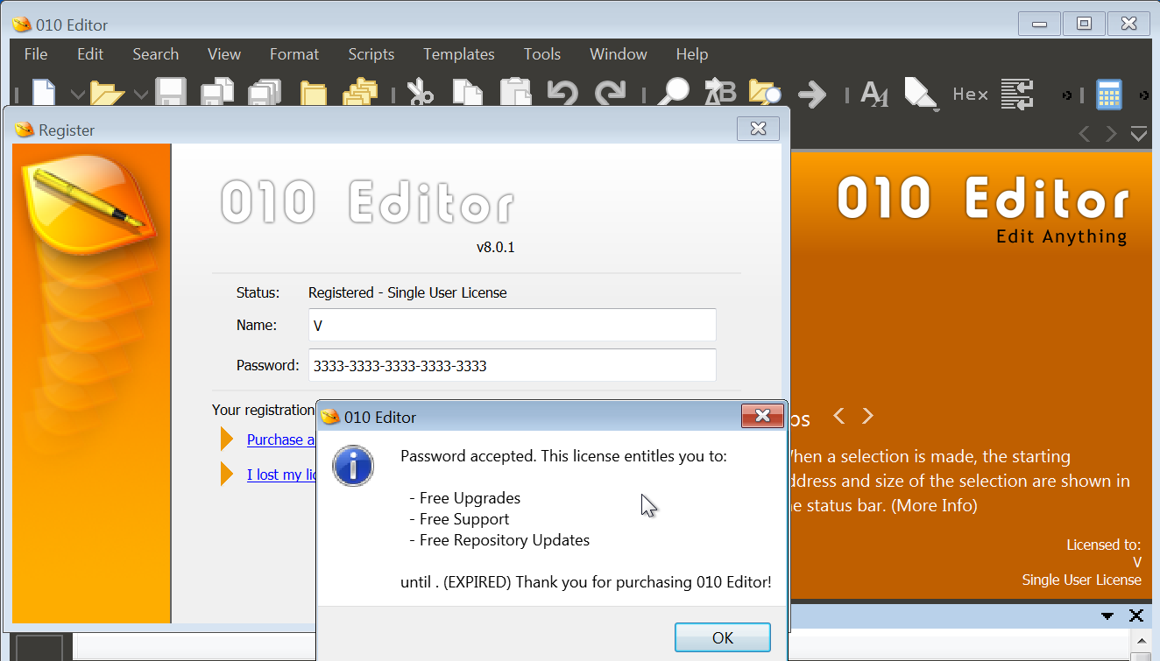Click the 'Licensed to:' text on startup page
The height and width of the screenshot is (661, 1160).
coord(1104,545)
